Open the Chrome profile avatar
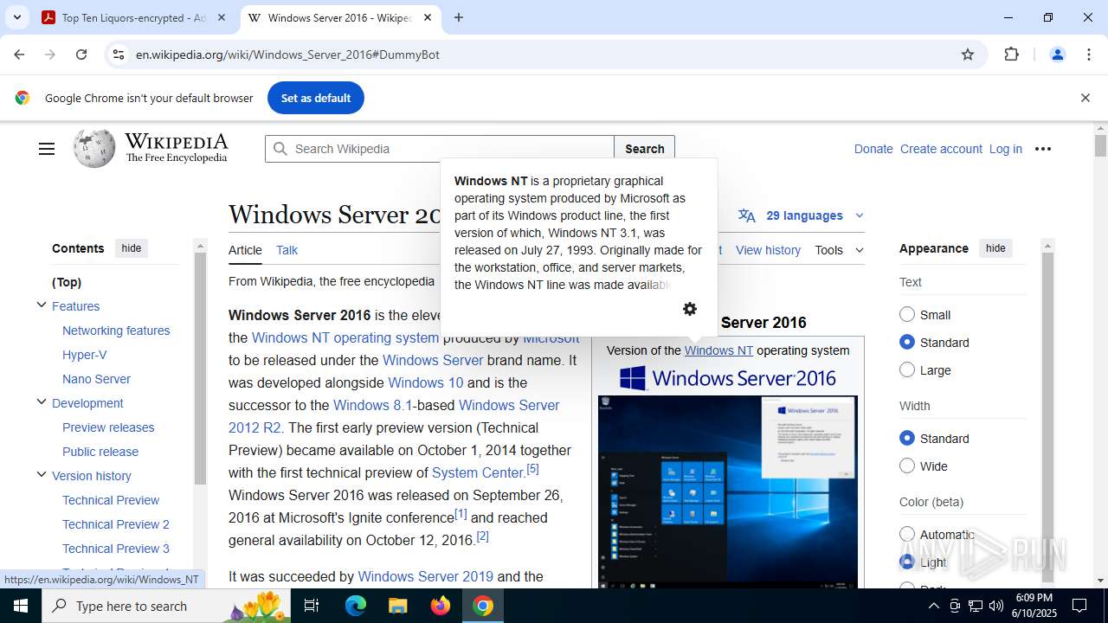Image resolution: width=1108 pixels, height=623 pixels. 1057,55
